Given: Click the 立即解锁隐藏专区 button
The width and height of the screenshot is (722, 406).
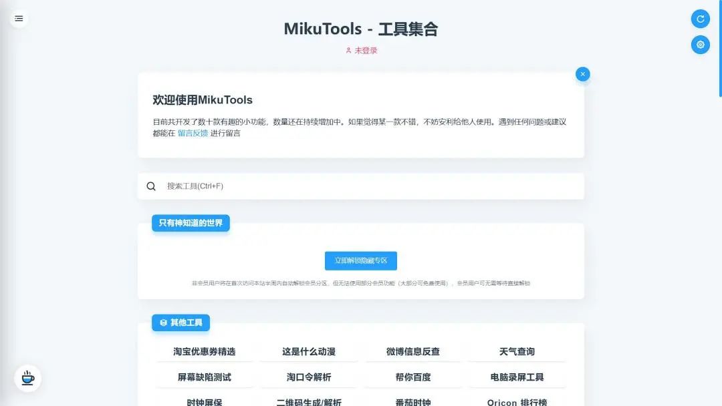Looking at the screenshot, I should click(361, 260).
